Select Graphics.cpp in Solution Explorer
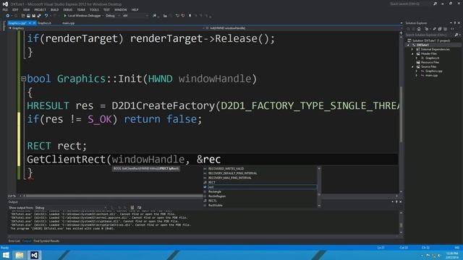The width and height of the screenshot is (463, 260). (x=433, y=71)
